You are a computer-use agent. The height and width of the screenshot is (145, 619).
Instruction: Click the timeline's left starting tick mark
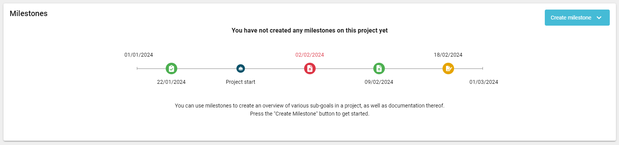[137, 68]
